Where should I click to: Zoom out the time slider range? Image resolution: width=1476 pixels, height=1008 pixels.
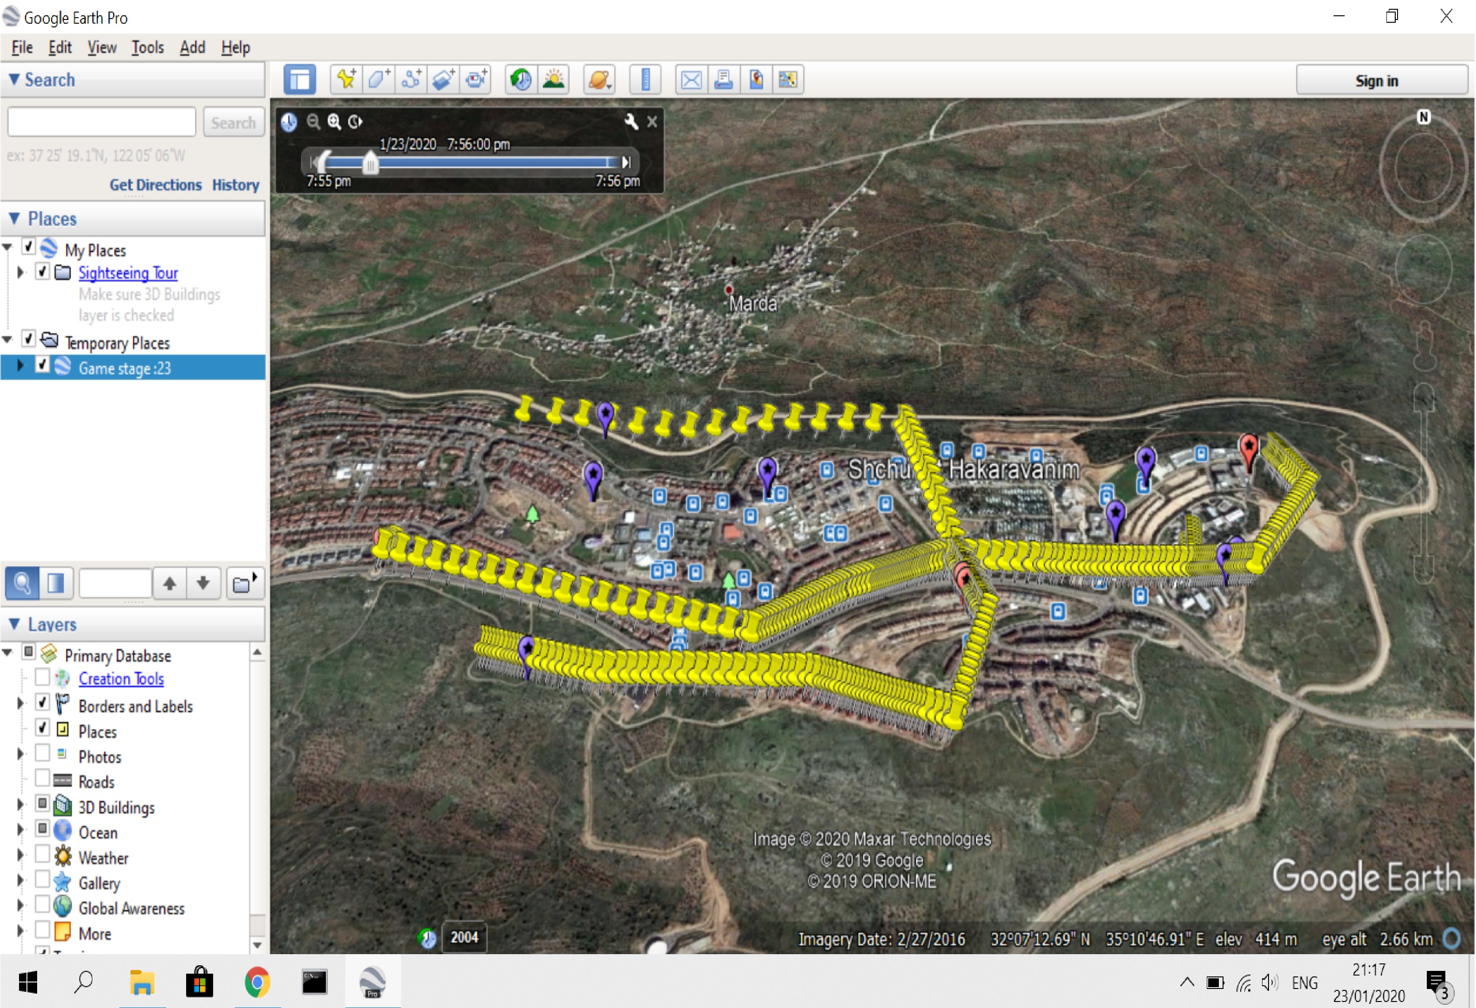[x=313, y=121]
